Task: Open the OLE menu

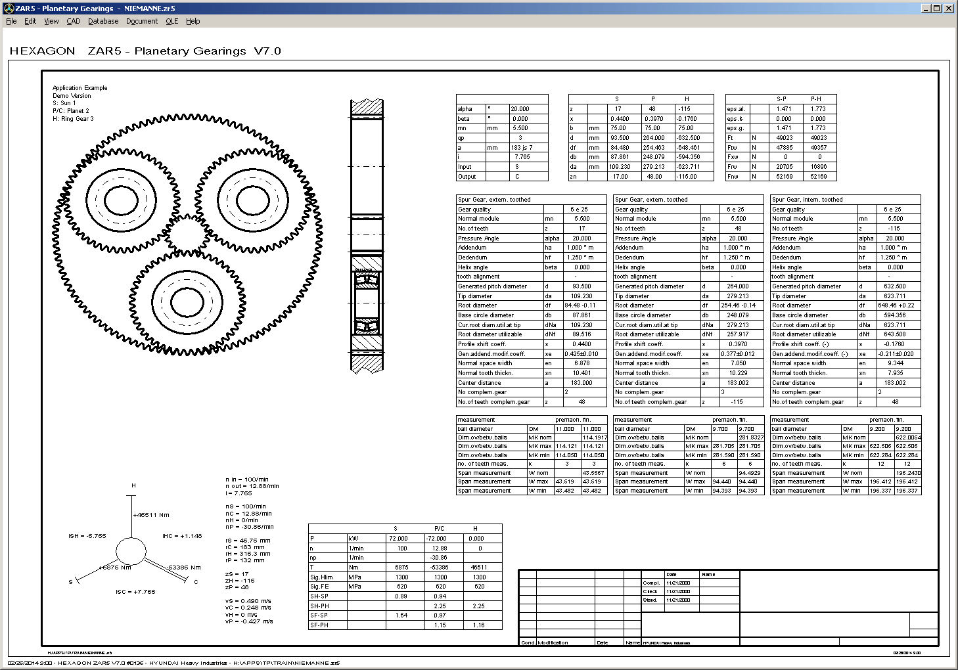Action: click(x=171, y=21)
